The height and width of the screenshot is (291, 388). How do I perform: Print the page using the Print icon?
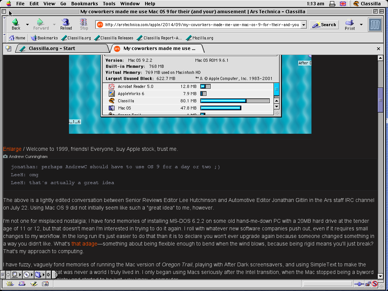[x=350, y=24]
